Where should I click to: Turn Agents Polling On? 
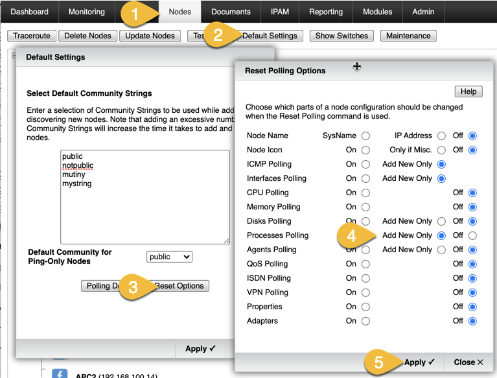[x=365, y=250]
